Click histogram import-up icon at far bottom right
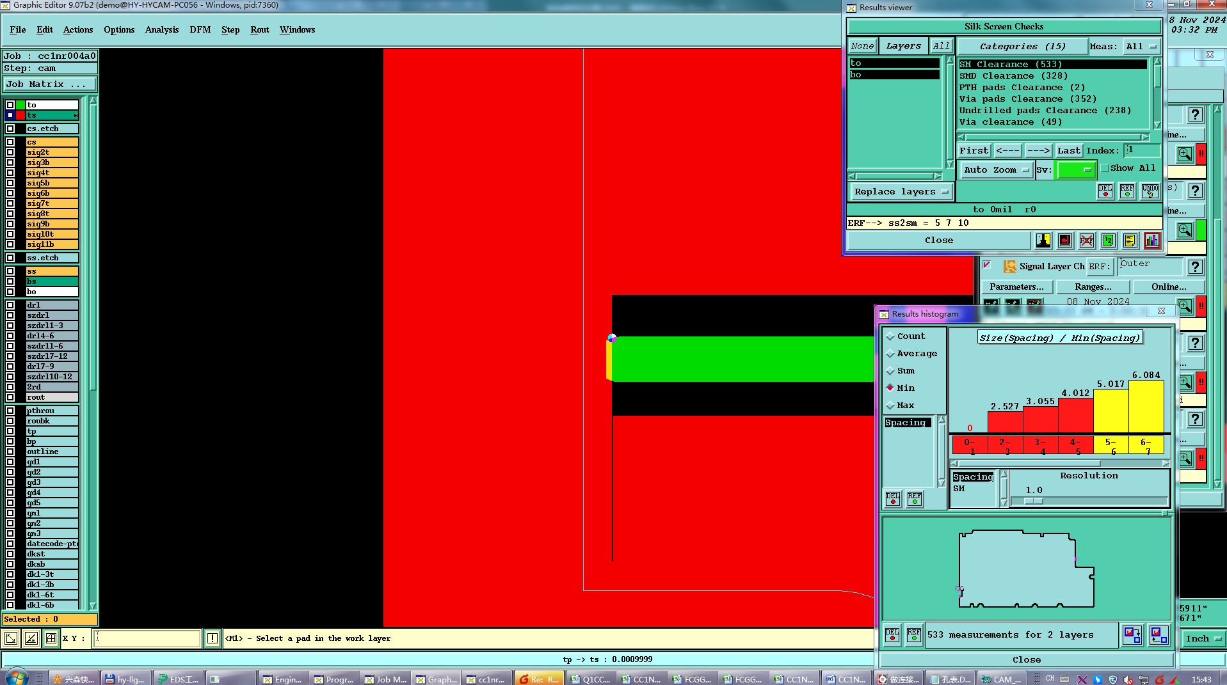The width and height of the screenshot is (1227, 685). click(x=1159, y=635)
